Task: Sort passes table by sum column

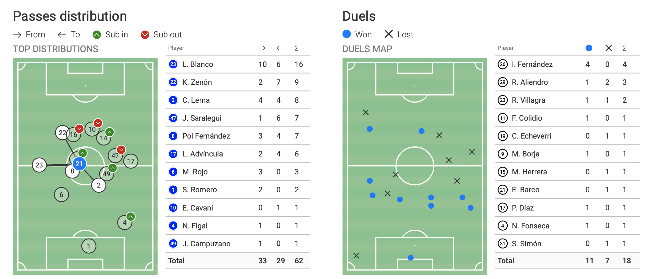Action: [x=296, y=48]
